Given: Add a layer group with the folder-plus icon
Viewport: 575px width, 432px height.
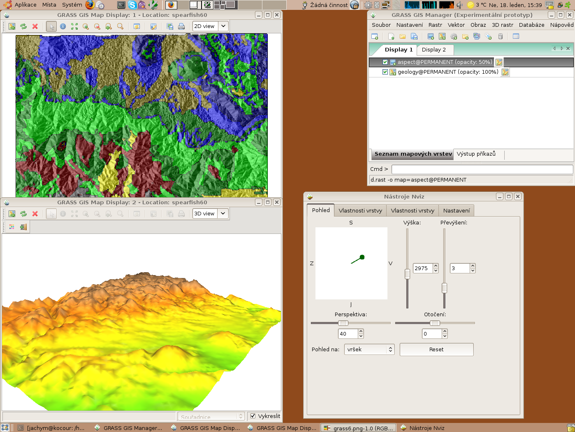Looking at the screenshot, I should tap(465, 37).
